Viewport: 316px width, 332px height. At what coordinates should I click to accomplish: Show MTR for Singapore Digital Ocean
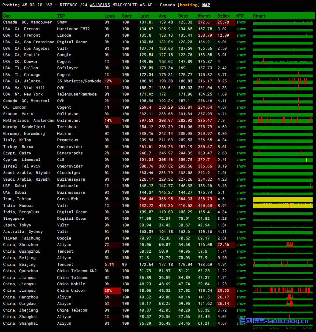click(x=241, y=219)
